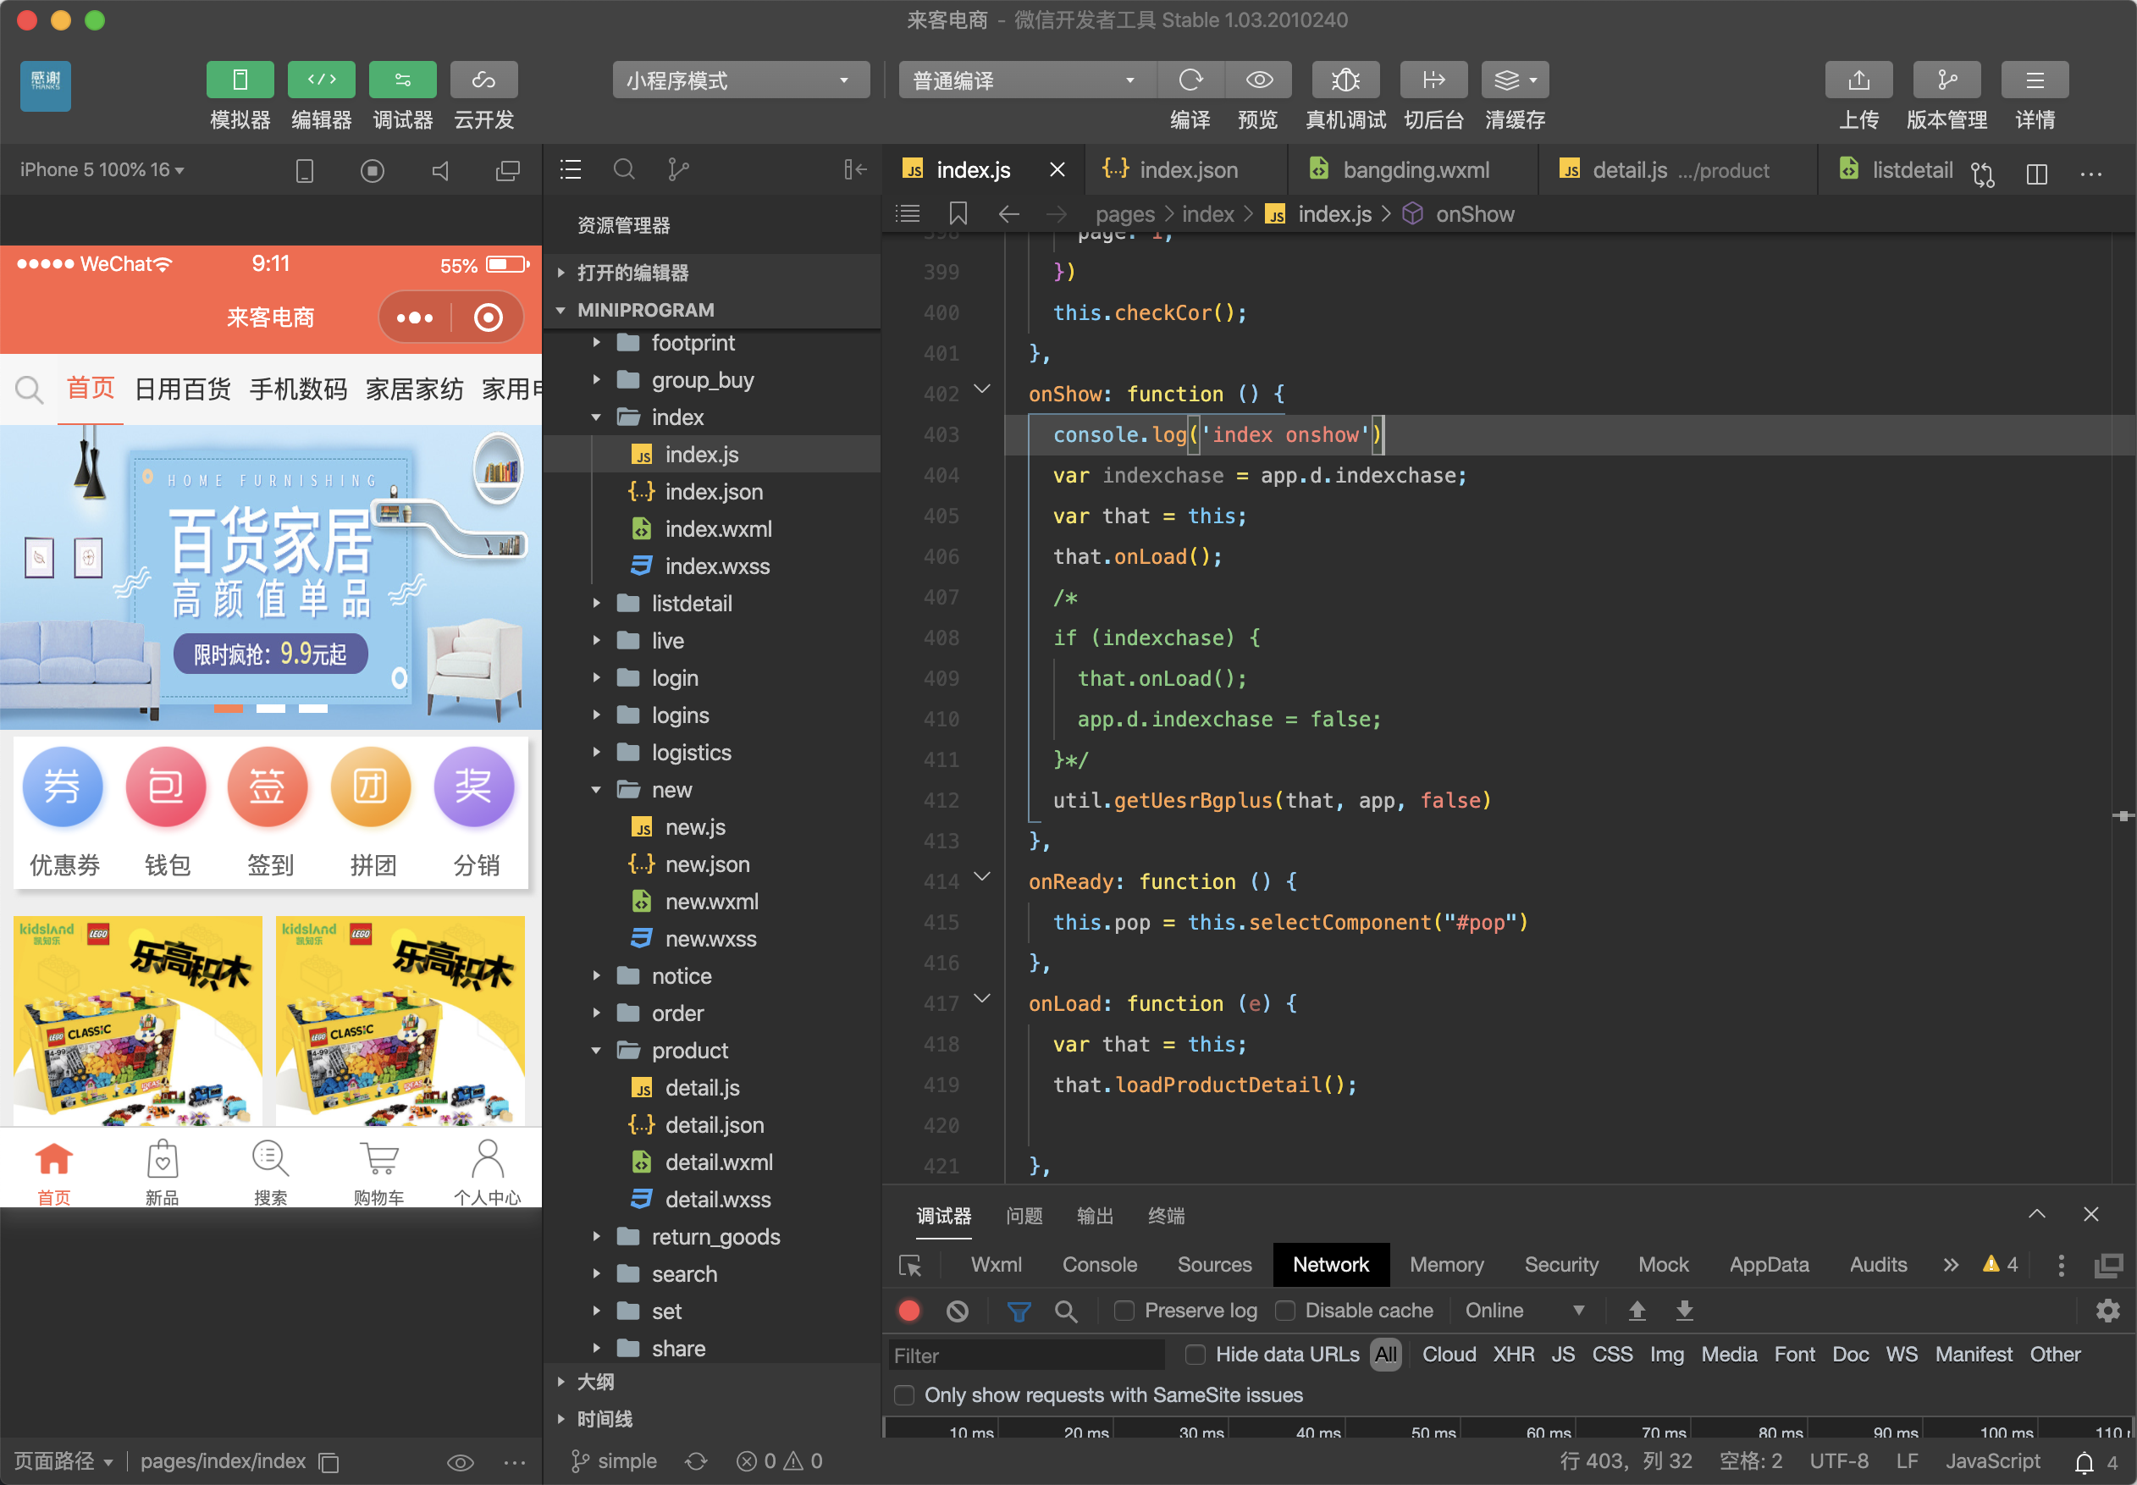Click the network Filter input field
The width and height of the screenshot is (2137, 1485).
pyautogui.click(x=1025, y=1355)
